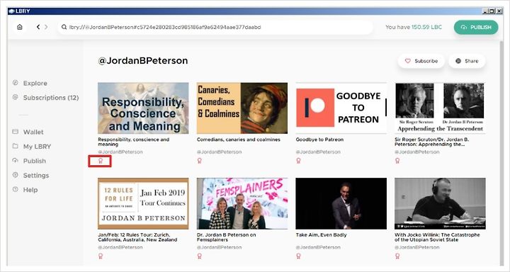510x272 pixels.
Task: Go to the home icon
Action: [20, 27]
